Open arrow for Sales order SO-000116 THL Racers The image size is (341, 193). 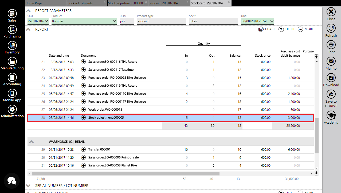click(83, 62)
